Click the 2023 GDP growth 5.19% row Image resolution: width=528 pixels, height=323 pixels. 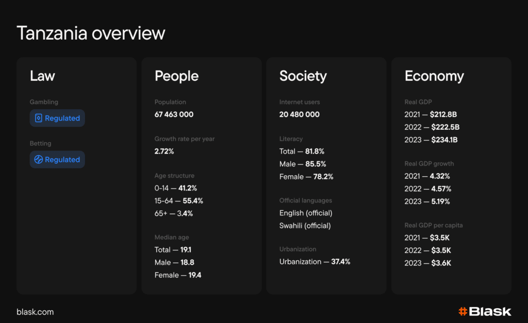coord(427,201)
